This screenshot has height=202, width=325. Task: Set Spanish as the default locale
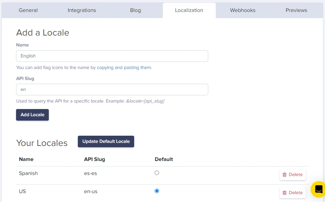click(x=157, y=173)
